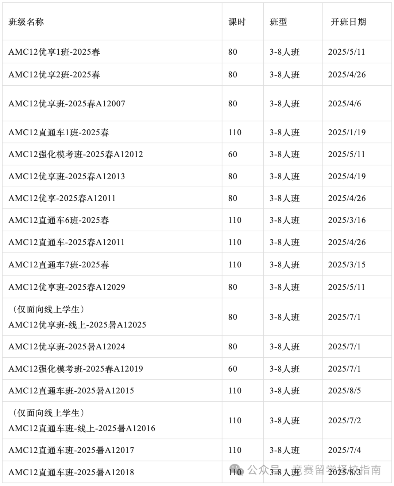The height and width of the screenshot is (486, 394).
Task: Select the AMC12优享班-2025春A12007 cell
Action: pos(67,104)
